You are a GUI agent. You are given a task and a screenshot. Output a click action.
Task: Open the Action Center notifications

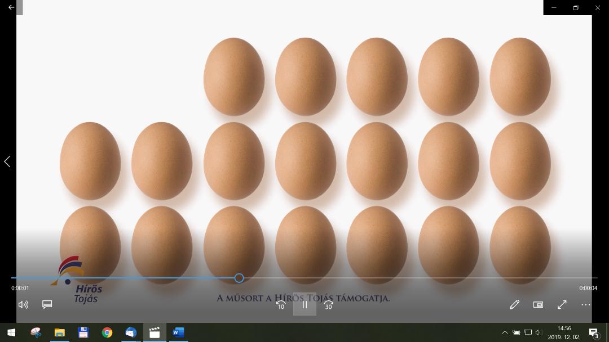(x=594, y=332)
